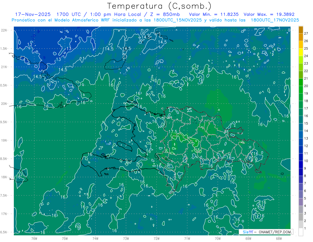Select the "Z = 850mb" level text
The height and width of the screenshot is (242, 313).
pos(165,14)
